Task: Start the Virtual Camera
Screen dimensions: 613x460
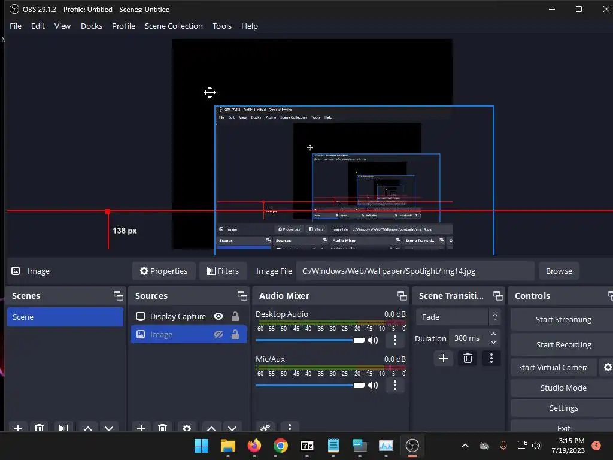Action: pyautogui.click(x=554, y=367)
